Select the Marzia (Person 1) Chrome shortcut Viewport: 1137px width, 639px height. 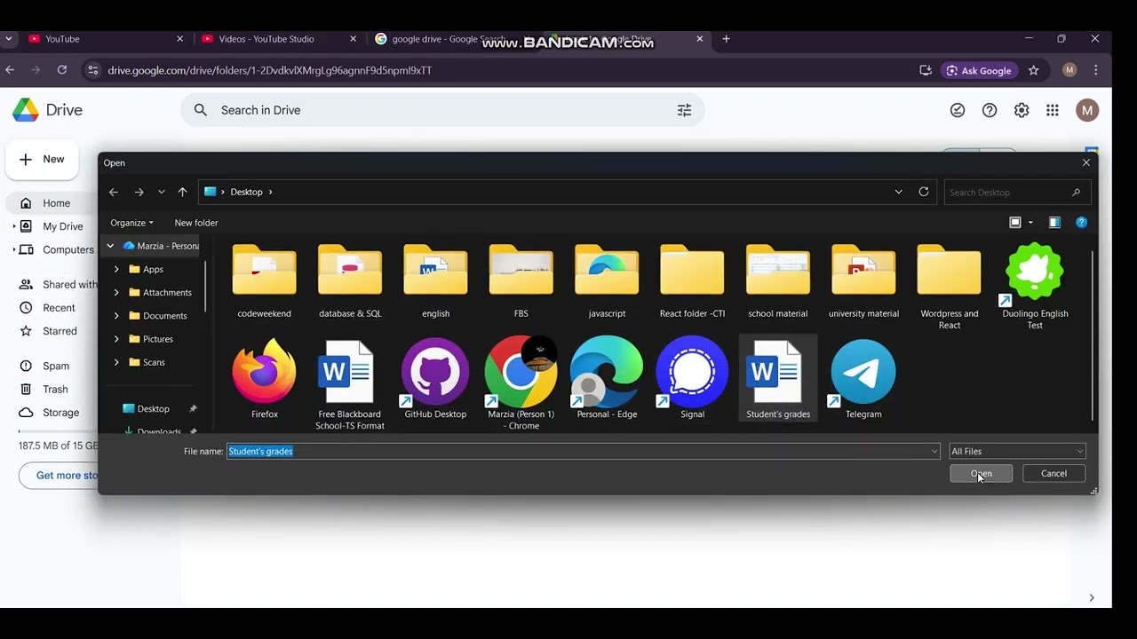click(521, 384)
